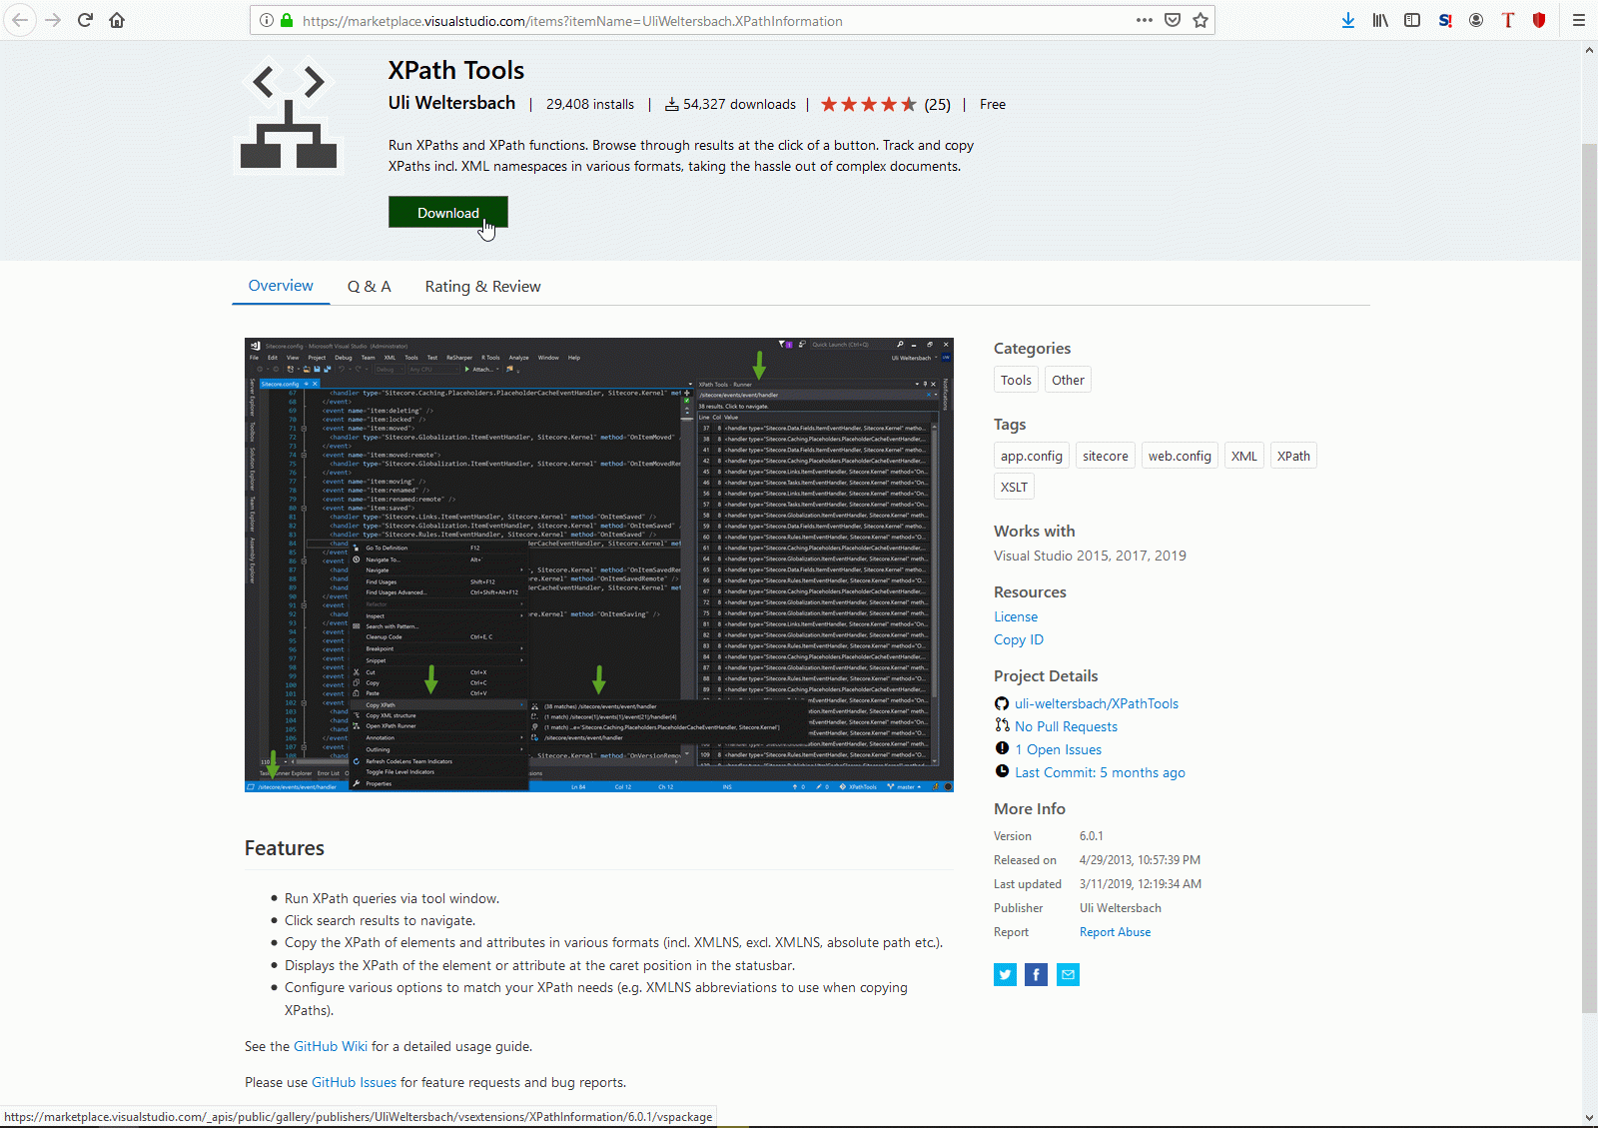This screenshot has width=1598, height=1128.
Task: Click the red T extension icon
Action: coord(1508,20)
